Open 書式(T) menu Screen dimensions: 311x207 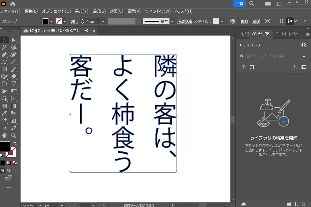click(82, 11)
